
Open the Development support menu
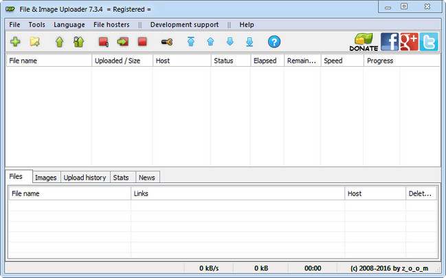pyautogui.click(x=184, y=25)
